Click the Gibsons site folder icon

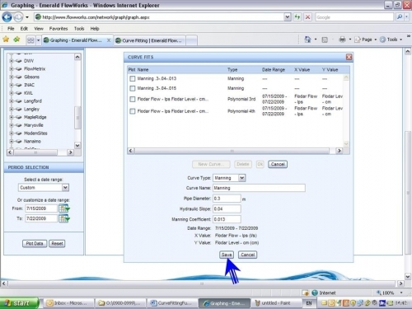(19, 77)
